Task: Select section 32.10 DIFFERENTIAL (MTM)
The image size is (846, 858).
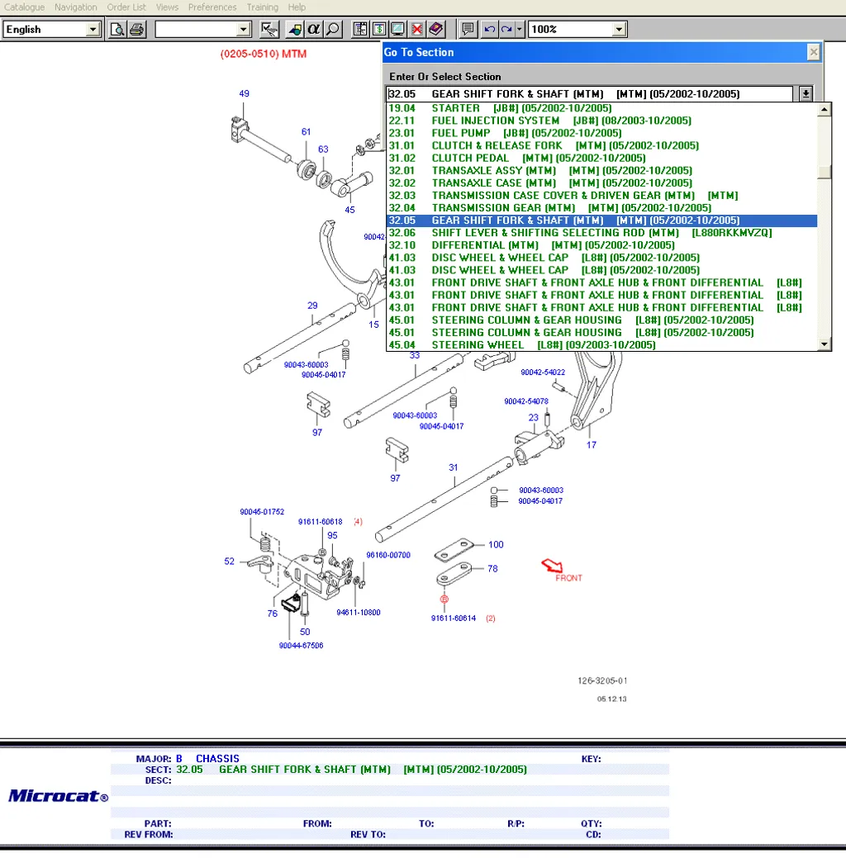Action: pyautogui.click(x=601, y=246)
